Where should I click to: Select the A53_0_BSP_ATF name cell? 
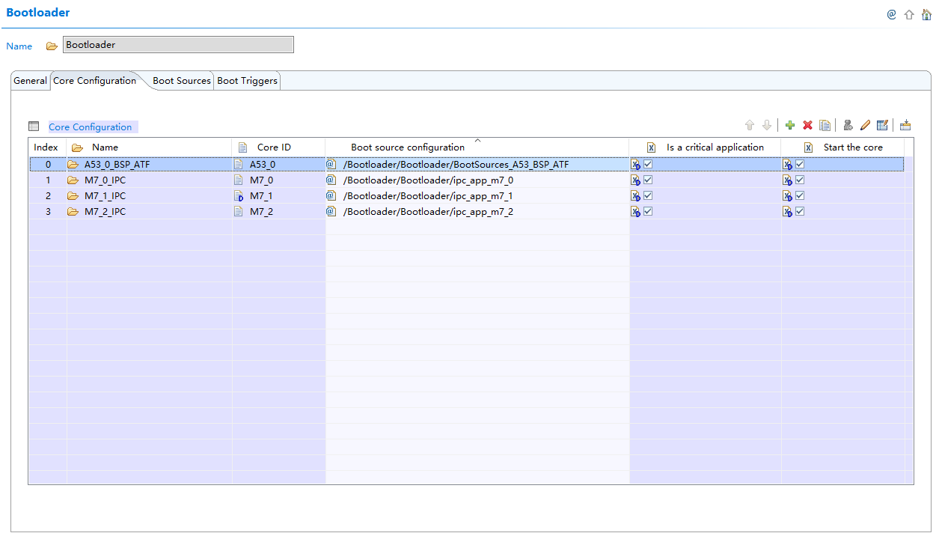150,165
